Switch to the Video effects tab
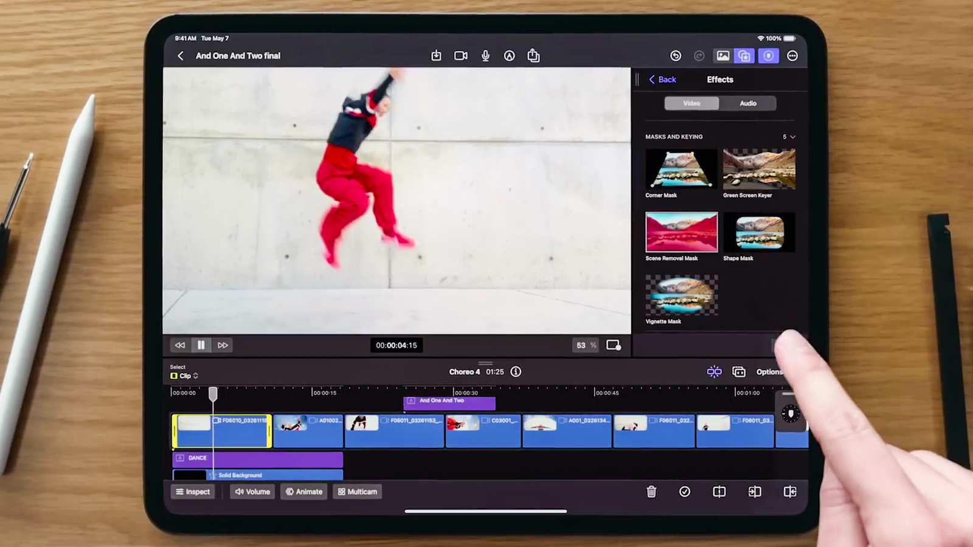Screen dimensions: 973x547 [691, 103]
